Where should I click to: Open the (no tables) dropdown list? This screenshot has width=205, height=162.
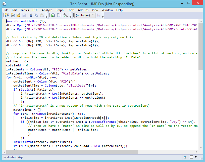(x=85, y=15)
